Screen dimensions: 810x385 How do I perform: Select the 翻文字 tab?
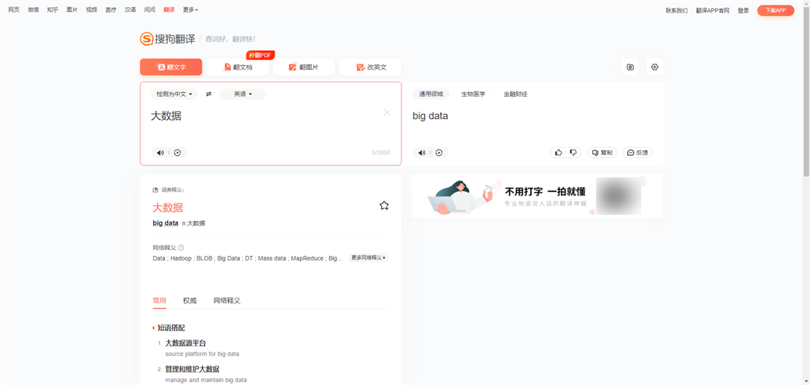pyautogui.click(x=171, y=67)
